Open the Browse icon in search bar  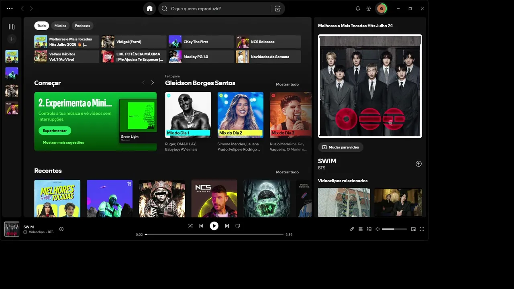(277, 8)
